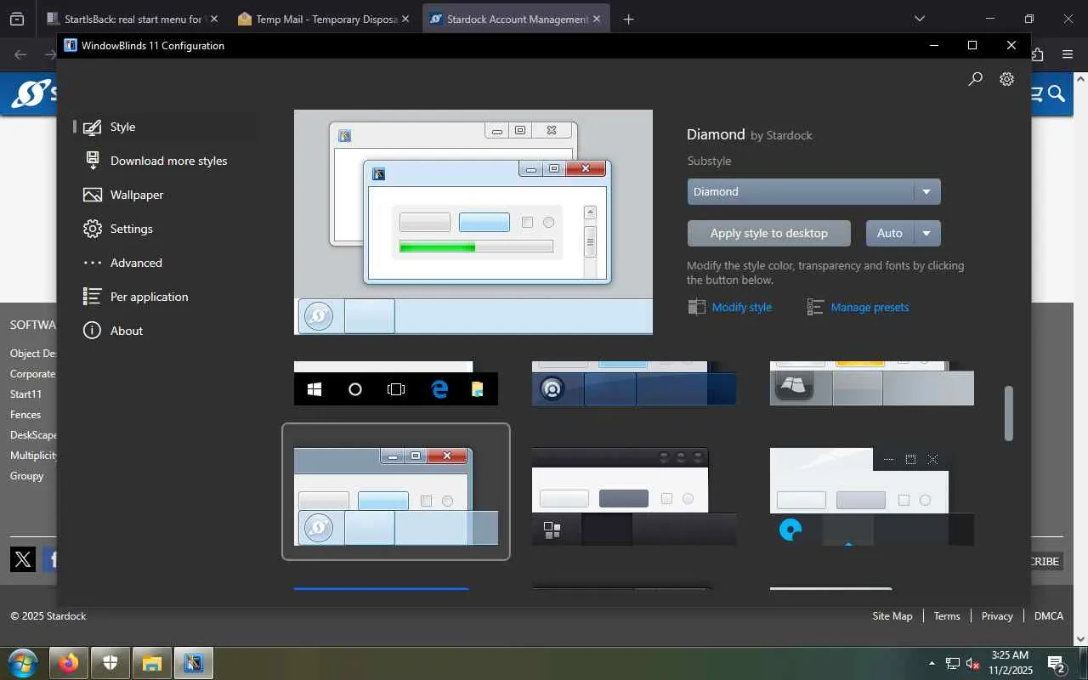
Task: Launch Firefox from the taskbar
Action: coord(69,663)
